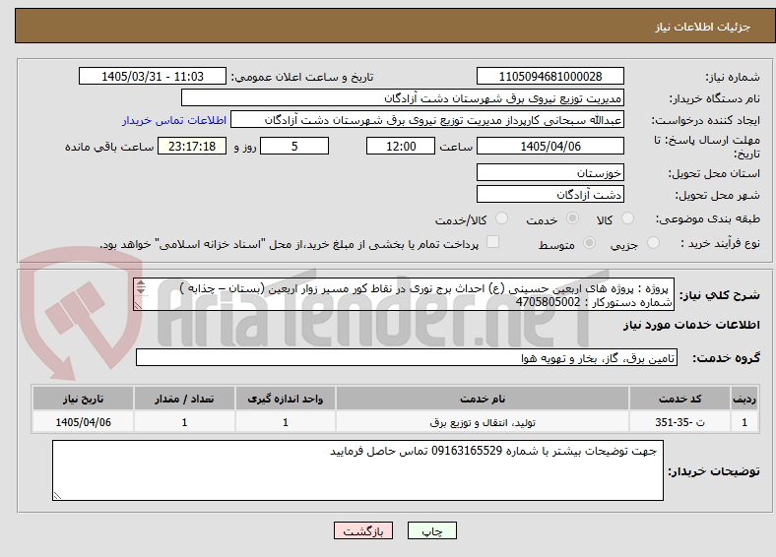Click the province field خوزستان
Image resolution: width=776 pixels, height=557 pixels.
point(550,172)
